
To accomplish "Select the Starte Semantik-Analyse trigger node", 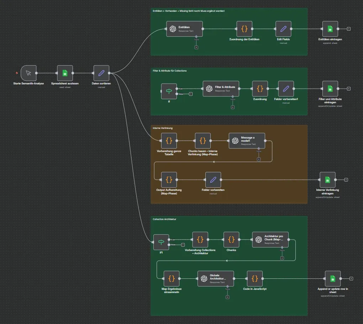I will pyautogui.click(x=28, y=73).
